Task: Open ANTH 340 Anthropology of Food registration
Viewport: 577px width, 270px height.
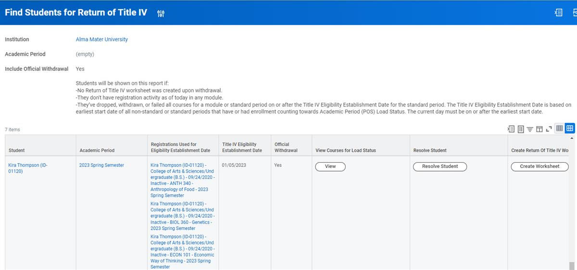Action: pos(183,180)
